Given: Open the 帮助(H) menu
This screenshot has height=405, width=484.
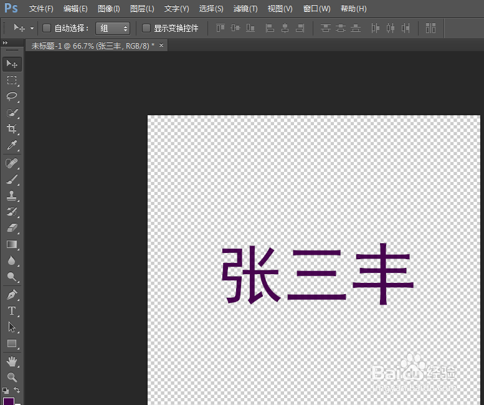Looking at the screenshot, I should [x=353, y=9].
